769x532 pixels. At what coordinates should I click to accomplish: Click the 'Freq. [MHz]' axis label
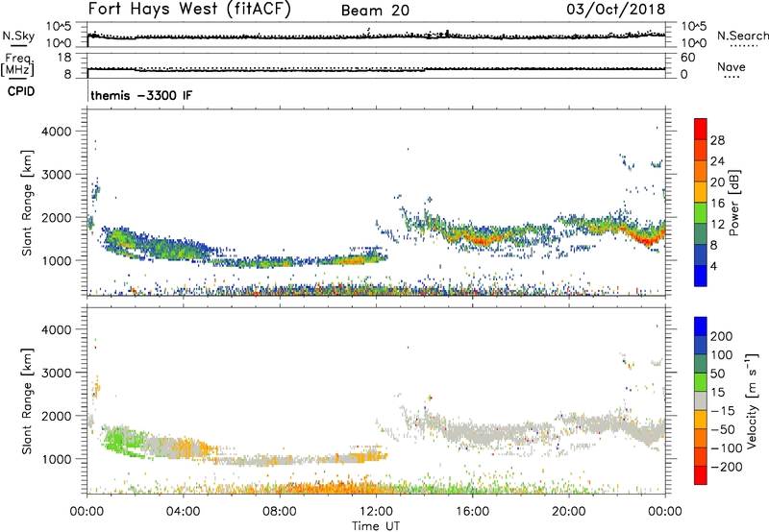(x=17, y=63)
